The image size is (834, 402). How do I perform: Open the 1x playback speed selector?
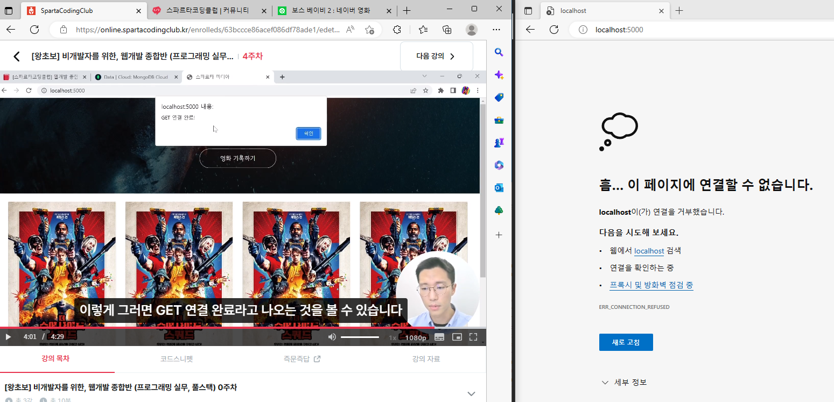point(393,337)
